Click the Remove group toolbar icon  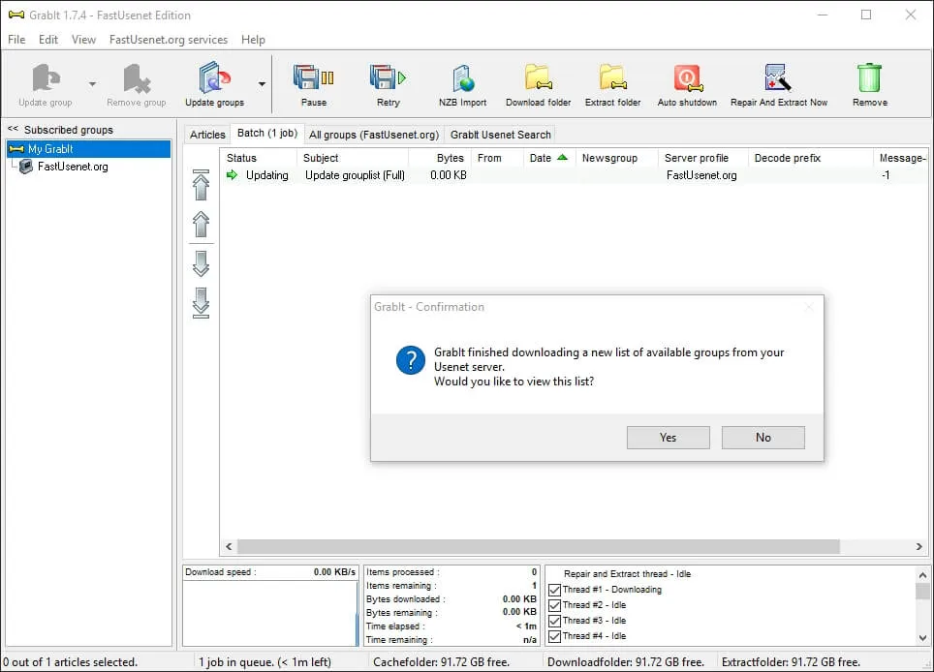tap(137, 78)
